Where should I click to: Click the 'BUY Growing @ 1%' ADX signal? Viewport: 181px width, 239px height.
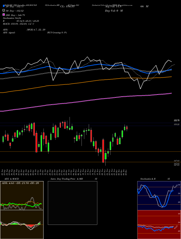[x=57, y=33]
